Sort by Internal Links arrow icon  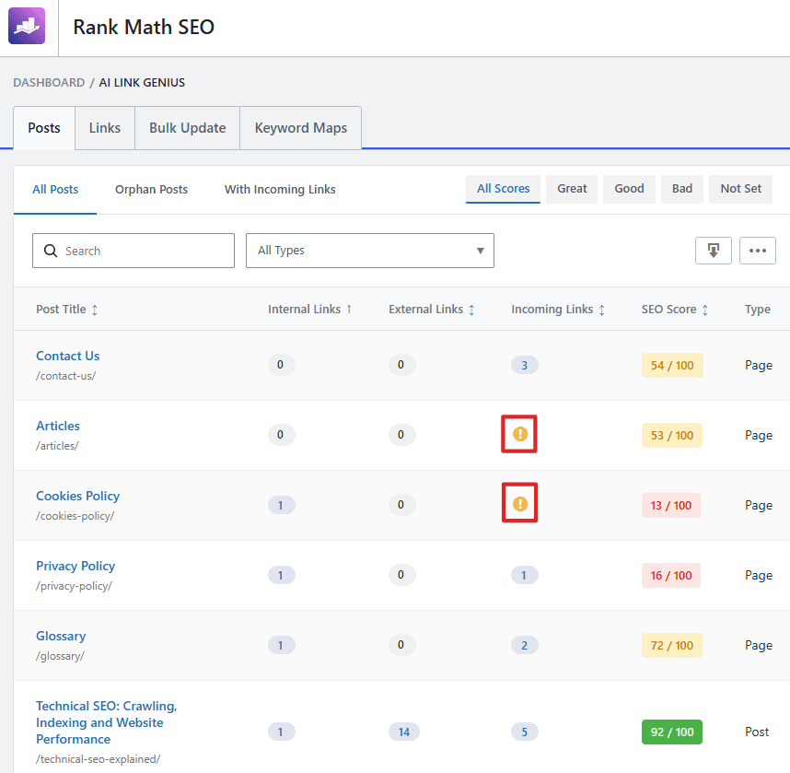(349, 309)
